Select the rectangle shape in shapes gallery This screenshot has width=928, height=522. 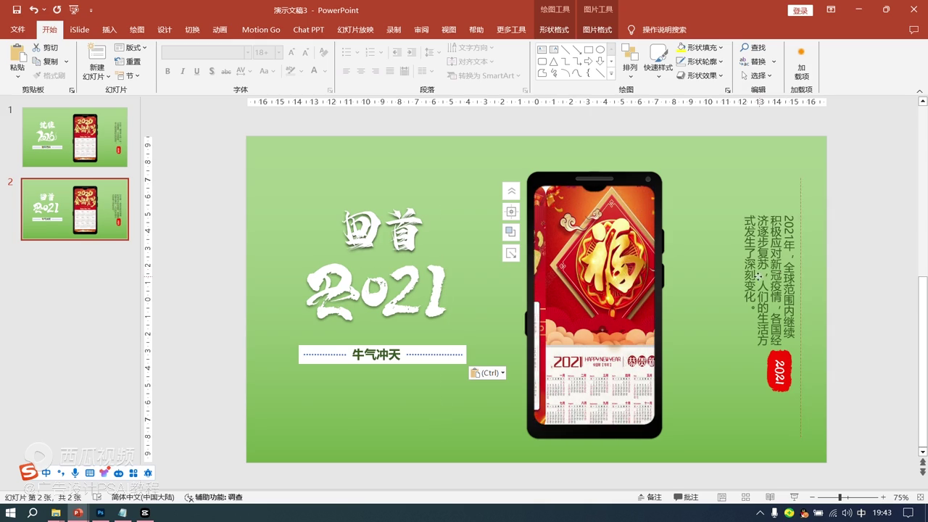[x=589, y=50]
